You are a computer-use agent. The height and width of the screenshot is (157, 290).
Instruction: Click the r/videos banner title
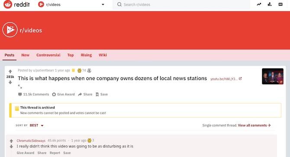point(31,30)
